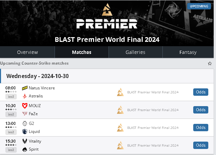The width and height of the screenshot is (216, 155).
Task: Toggle the favorite star for upcoming matches
Action: (210, 63)
